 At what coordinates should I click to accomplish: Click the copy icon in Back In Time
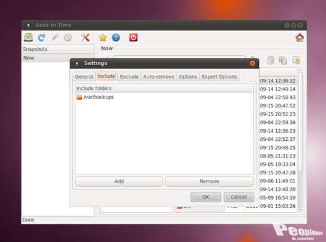283,60
